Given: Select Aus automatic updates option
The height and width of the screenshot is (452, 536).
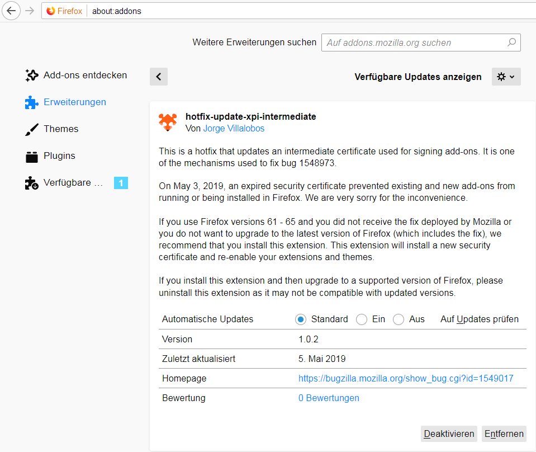Looking at the screenshot, I should (399, 319).
